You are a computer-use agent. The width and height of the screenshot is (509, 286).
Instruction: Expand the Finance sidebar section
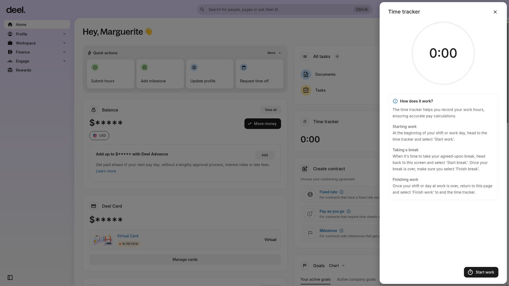(x=64, y=52)
